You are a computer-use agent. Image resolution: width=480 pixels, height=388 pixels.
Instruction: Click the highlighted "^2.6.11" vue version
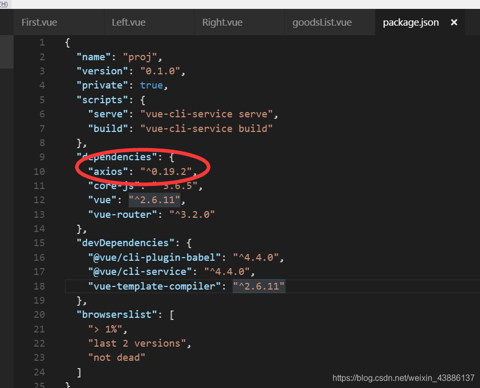click(x=155, y=200)
